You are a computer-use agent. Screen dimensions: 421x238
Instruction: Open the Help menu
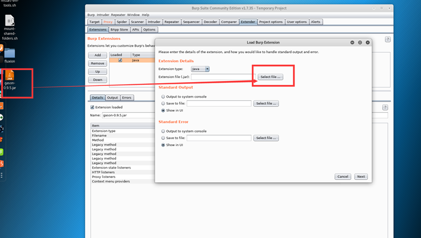145,15
